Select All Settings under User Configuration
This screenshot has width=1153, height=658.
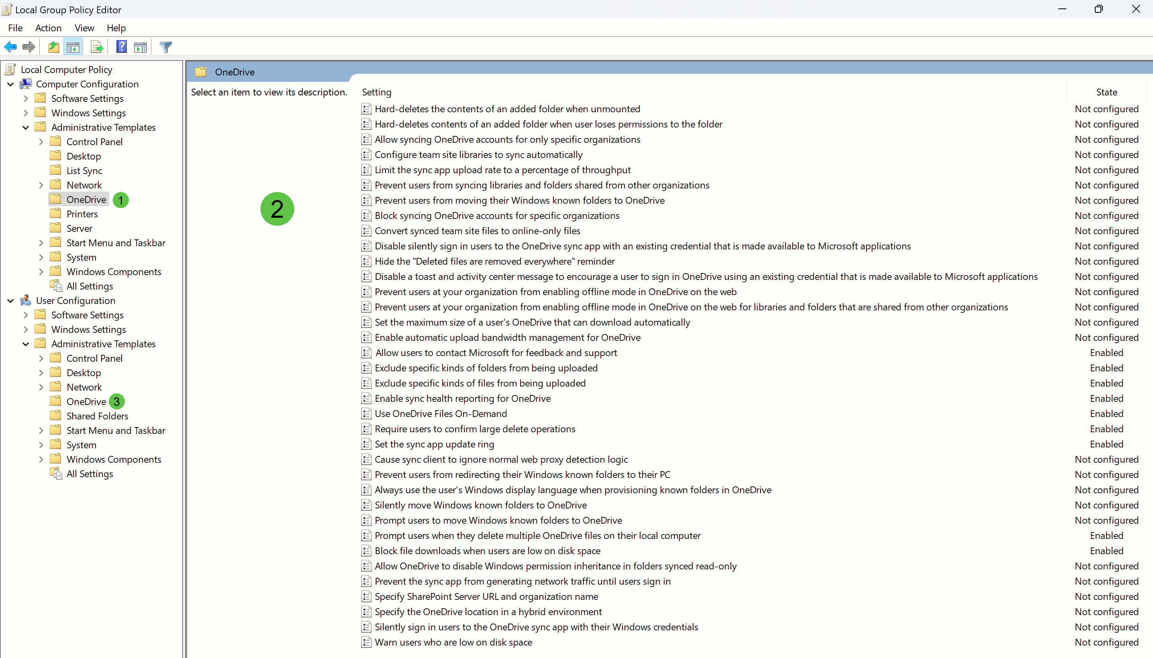click(89, 474)
